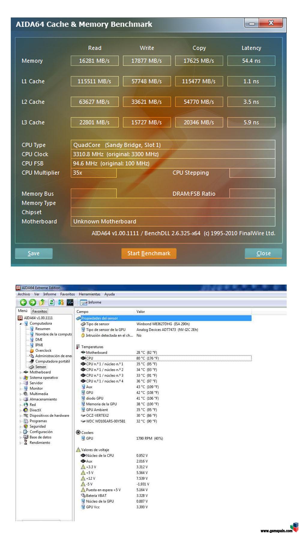Click the Seguridad shield icon
The height and width of the screenshot is (533, 299).
point(26,426)
